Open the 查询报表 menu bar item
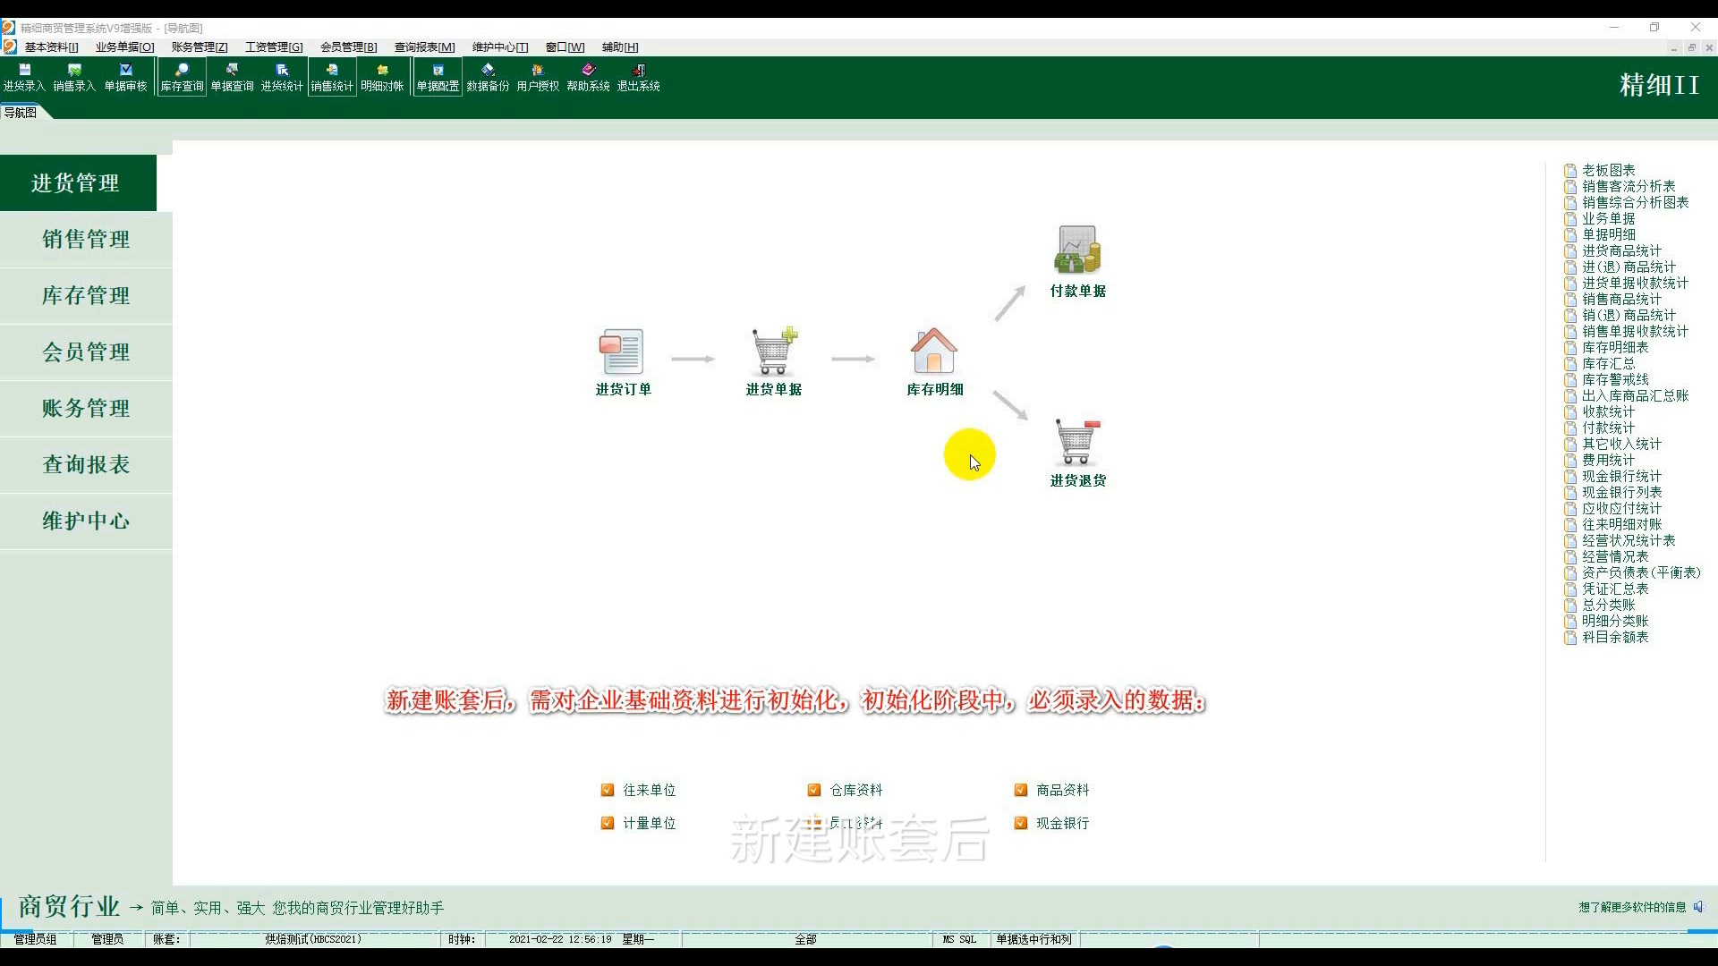 tap(424, 47)
